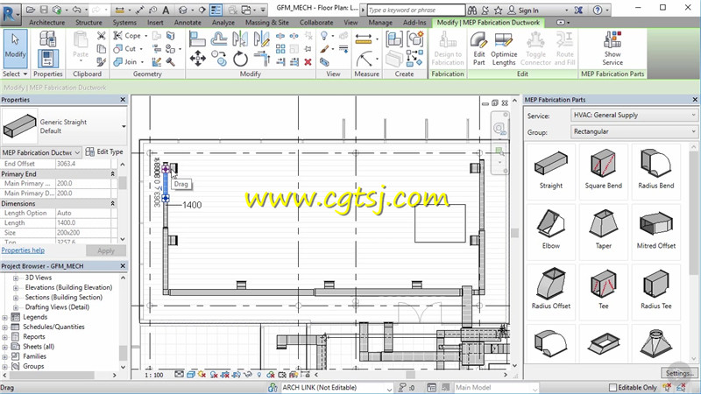Open the Architecture ribbon tab
Viewport: 701px width, 394px height.
pos(46,23)
